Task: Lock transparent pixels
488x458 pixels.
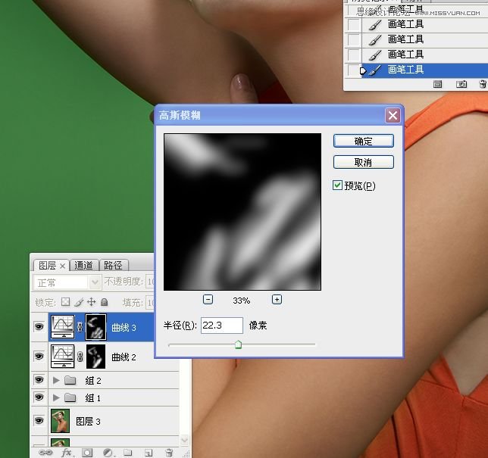Action: pyautogui.click(x=65, y=301)
